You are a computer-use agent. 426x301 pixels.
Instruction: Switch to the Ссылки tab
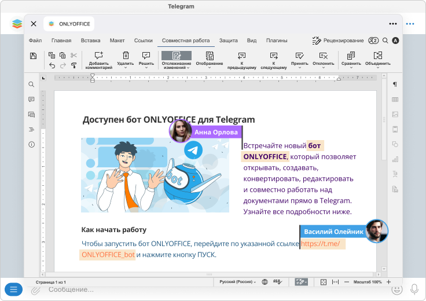pos(143,41)
